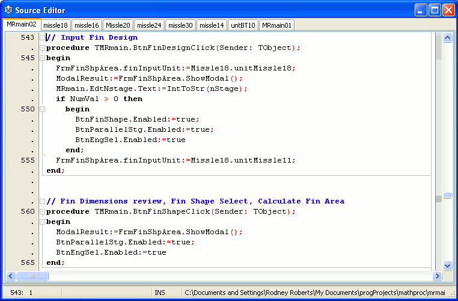The width and height of the screenshot is (458, 301).
Task: Maximize the Source Editor window
Action: [433, 10]
